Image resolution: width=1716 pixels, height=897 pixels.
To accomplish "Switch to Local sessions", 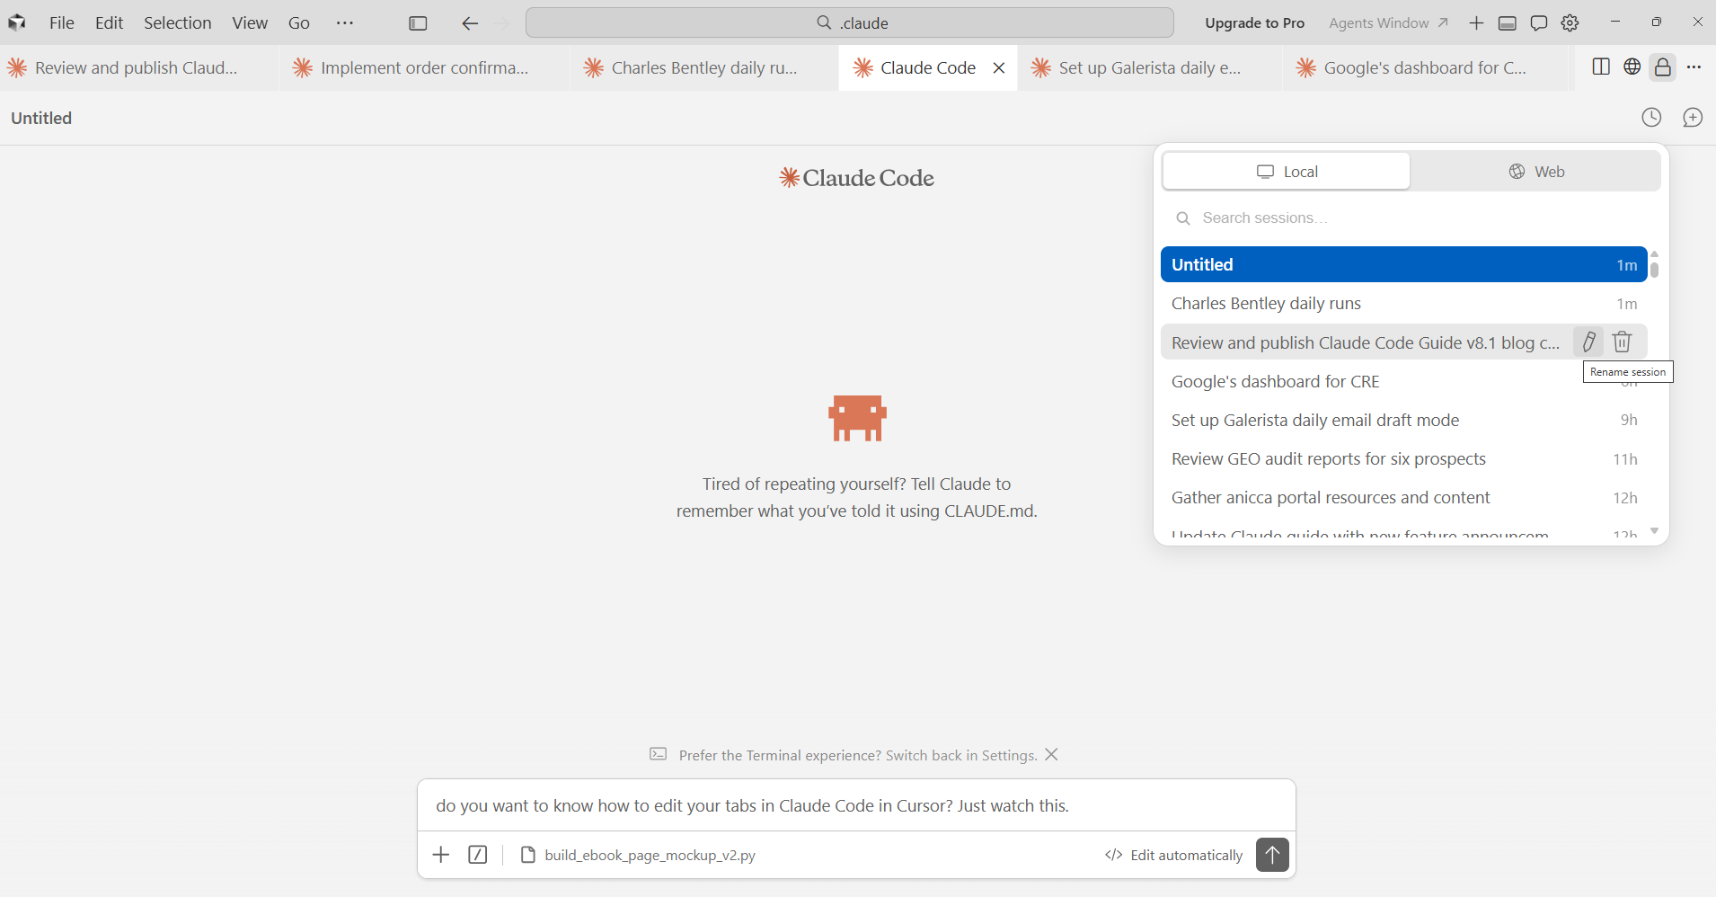I will pos(1287,171).
